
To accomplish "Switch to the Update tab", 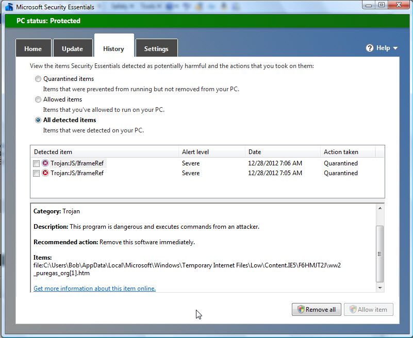I will 73,48.
